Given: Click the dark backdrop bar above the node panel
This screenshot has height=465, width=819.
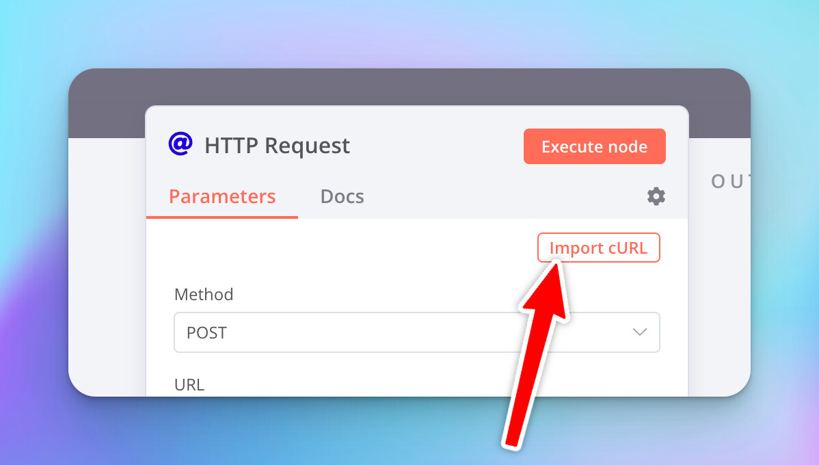Looking at the screenshot, I should [410, 87].
